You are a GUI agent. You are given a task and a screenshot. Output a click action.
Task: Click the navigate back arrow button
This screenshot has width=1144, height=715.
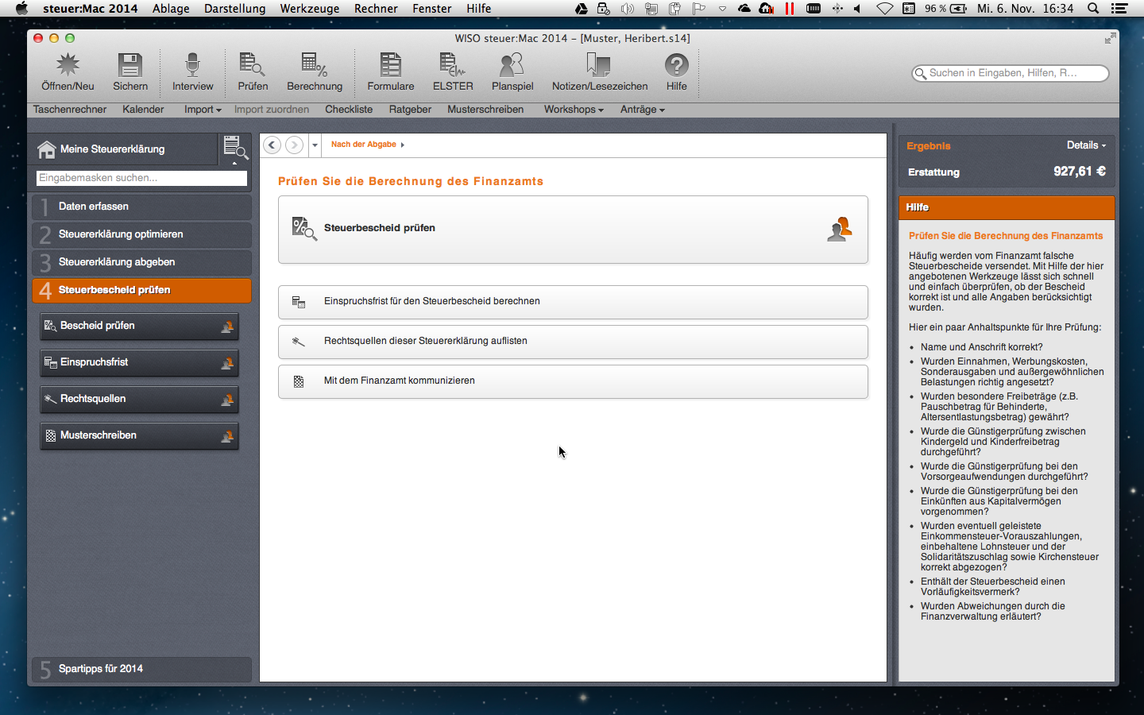point(272,145)
